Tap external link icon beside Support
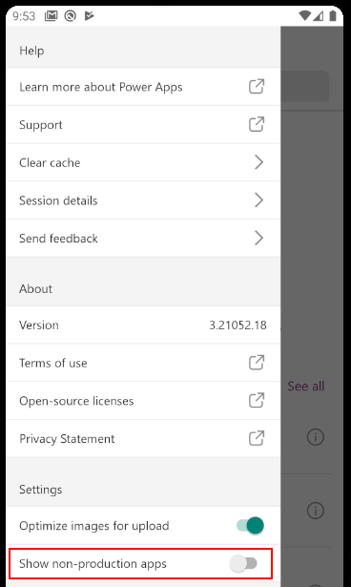 tap(257, 124)
